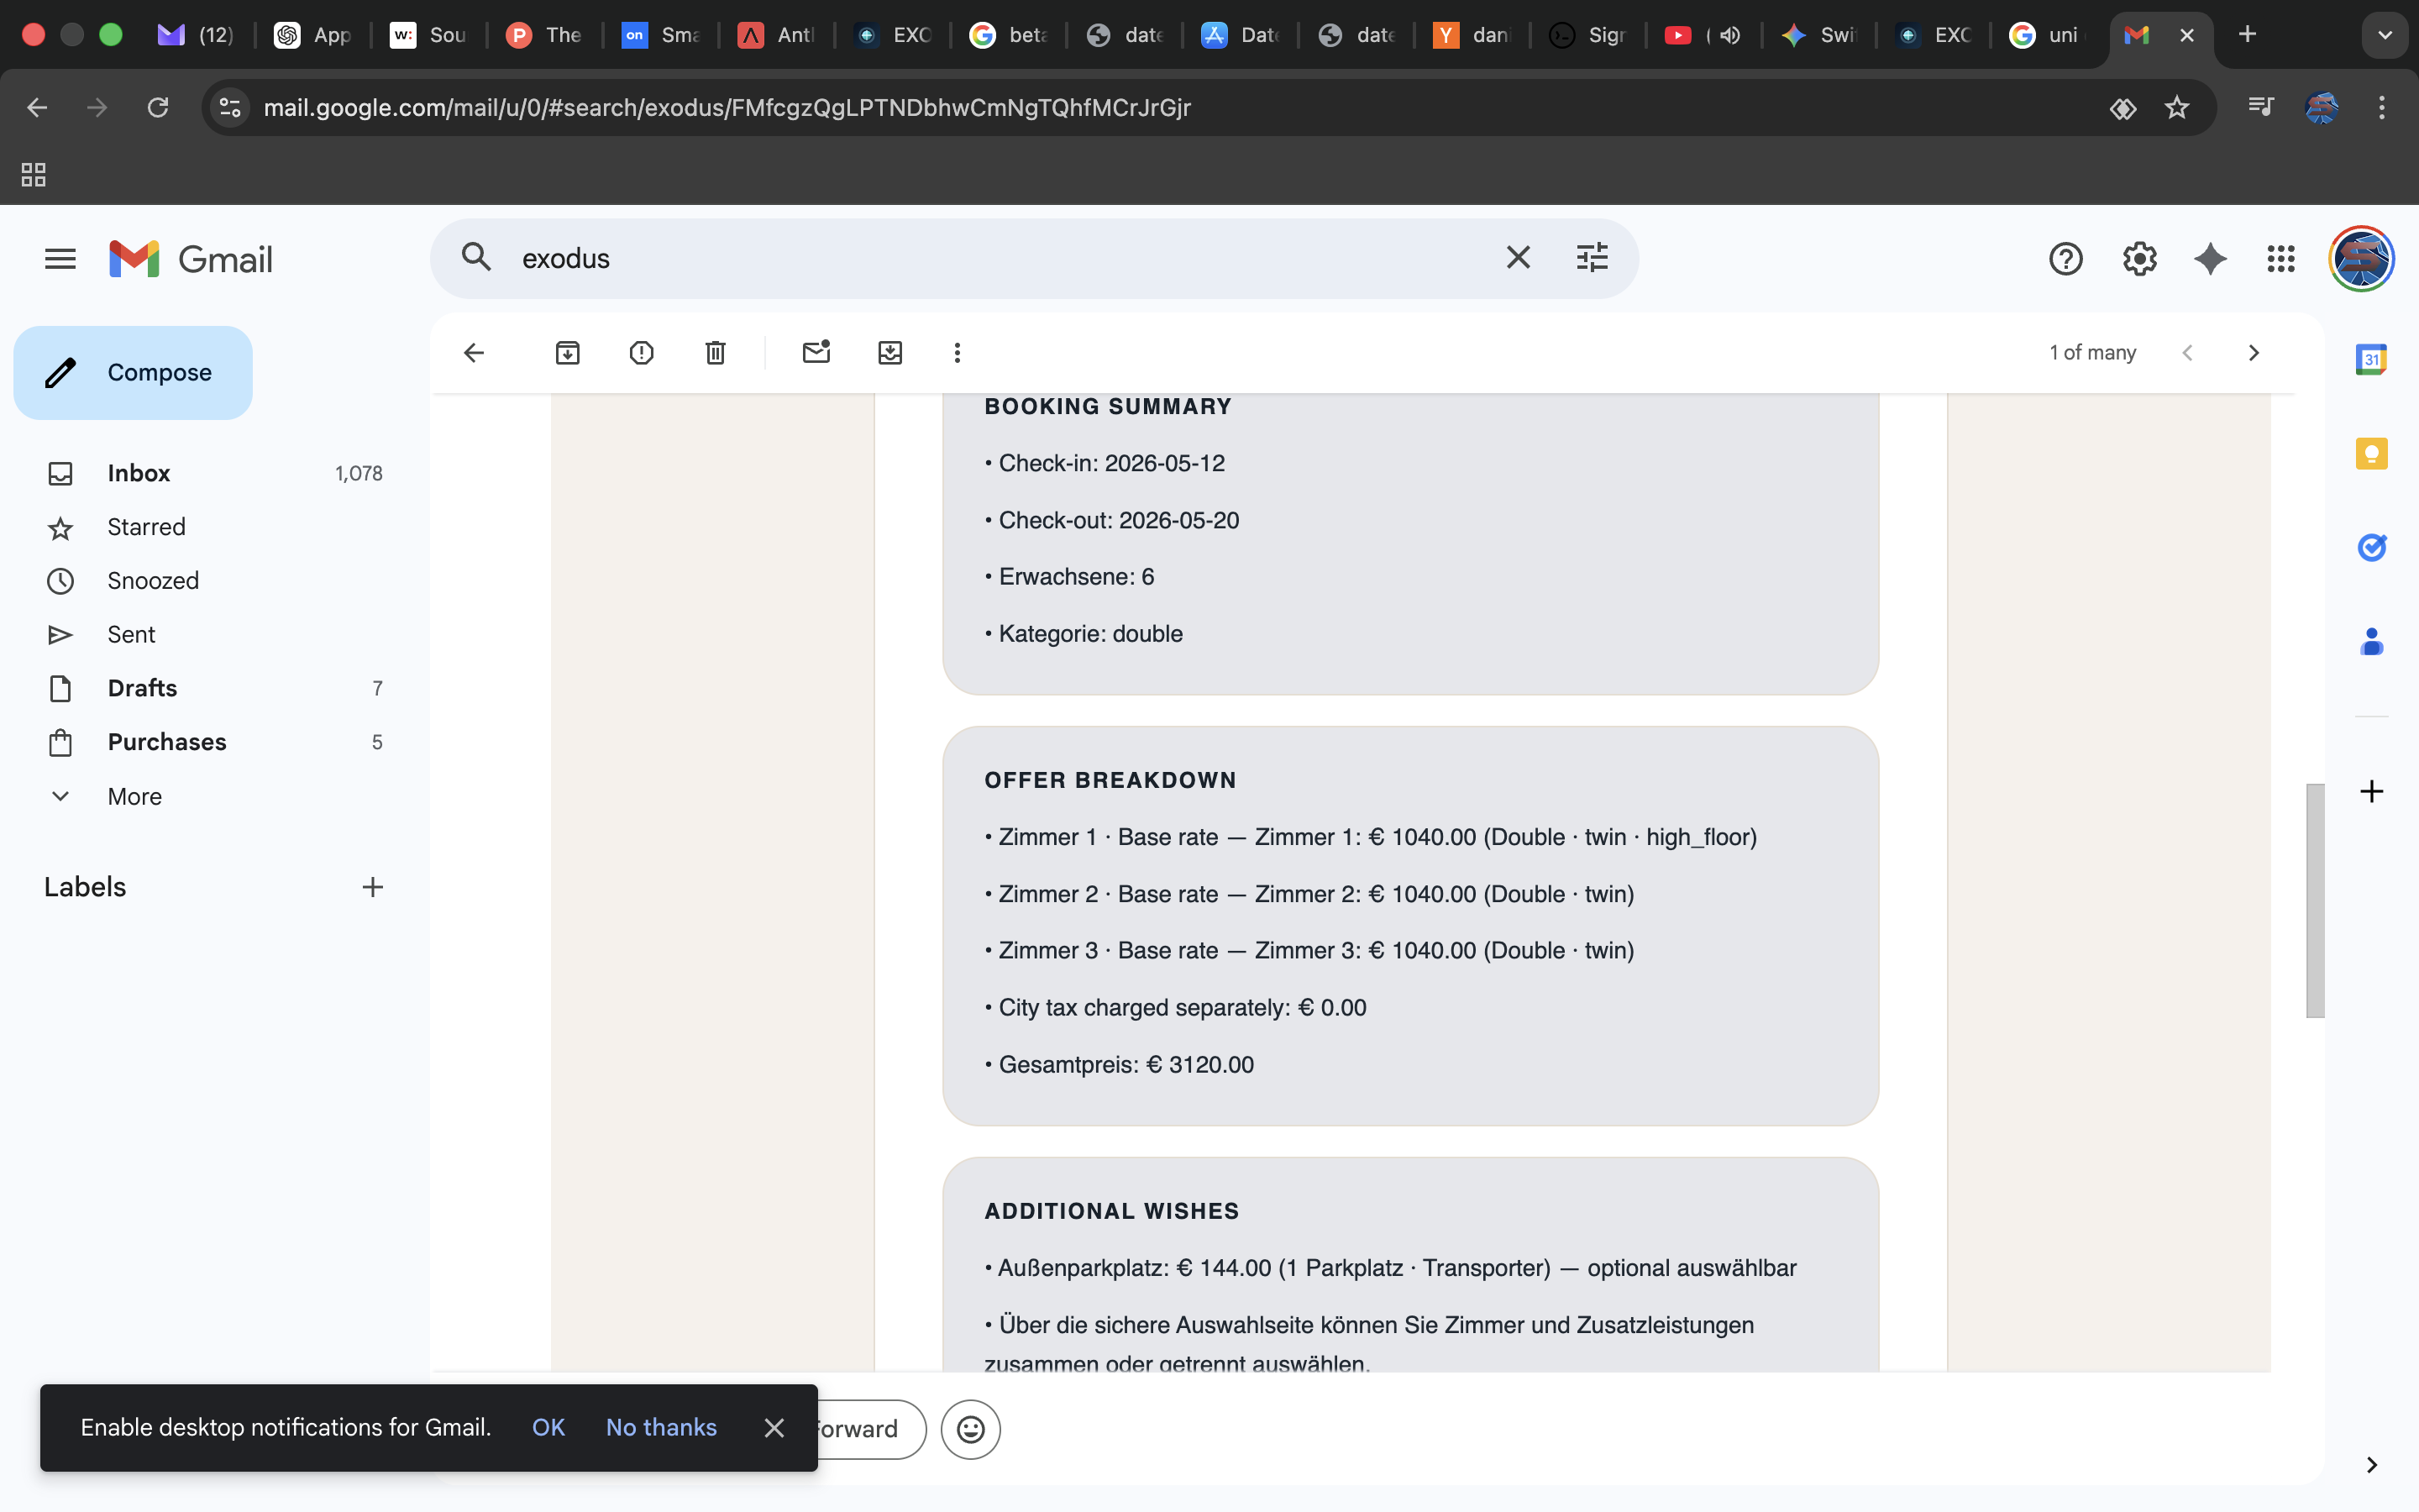Open Chrome's three-dot menu

point(2382,107)
